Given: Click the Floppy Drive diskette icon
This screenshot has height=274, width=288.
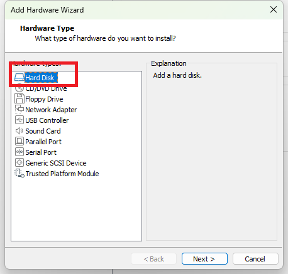Looking at the screenshot, I should (19, 98).
